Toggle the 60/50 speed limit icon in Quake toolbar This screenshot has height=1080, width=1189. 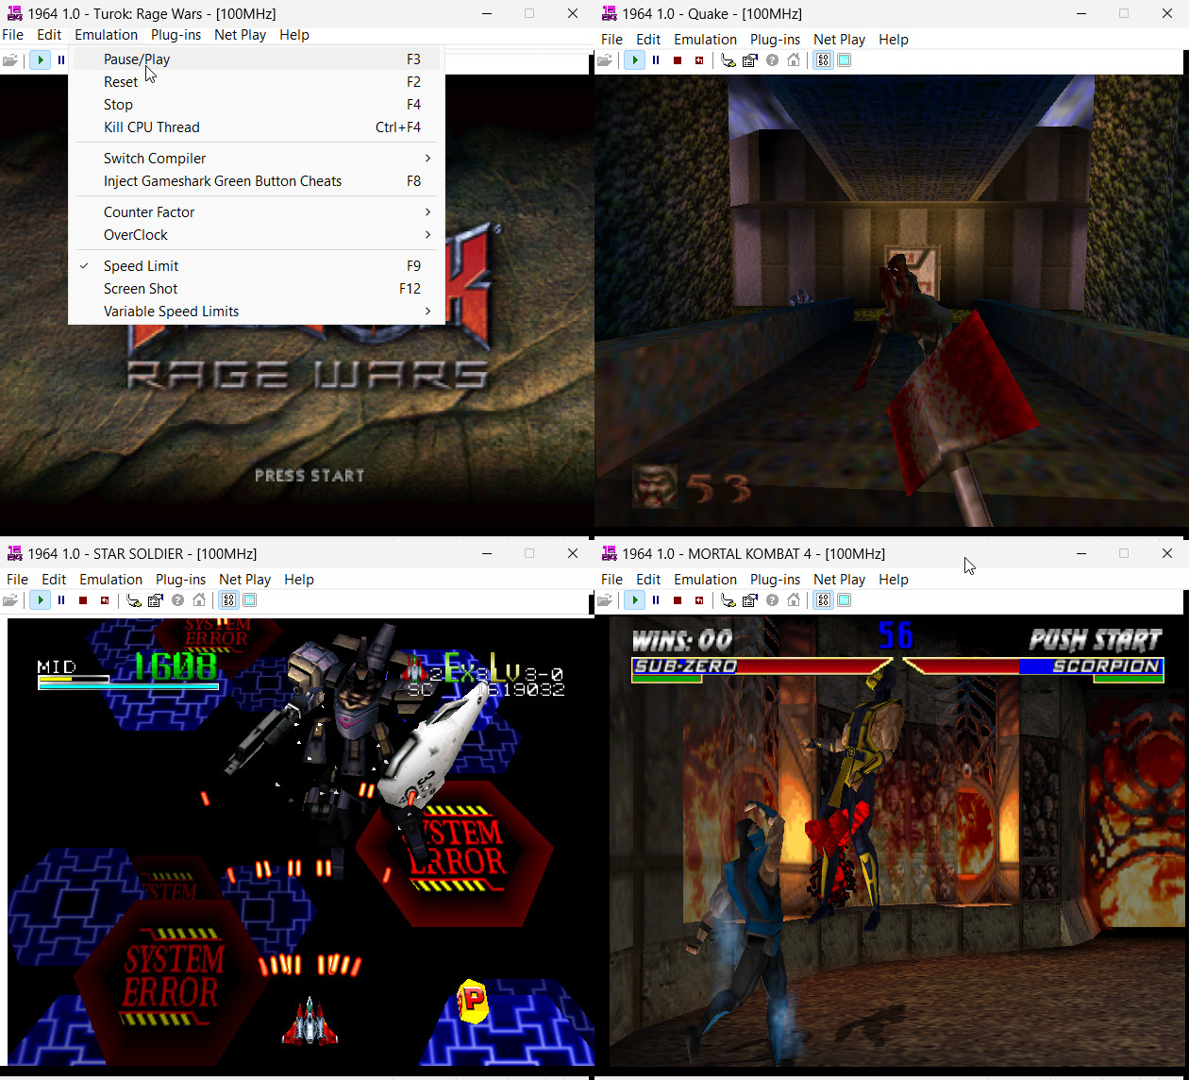point(824,60)
